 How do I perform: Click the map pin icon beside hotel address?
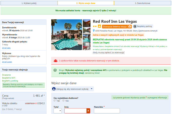[x=94, y=31]
